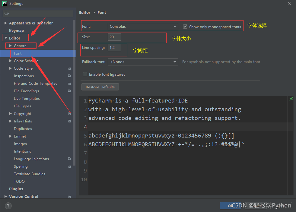296x212 pixels.
Task: Click the project-level icon beside Spelling
Action: pos(69,166)
